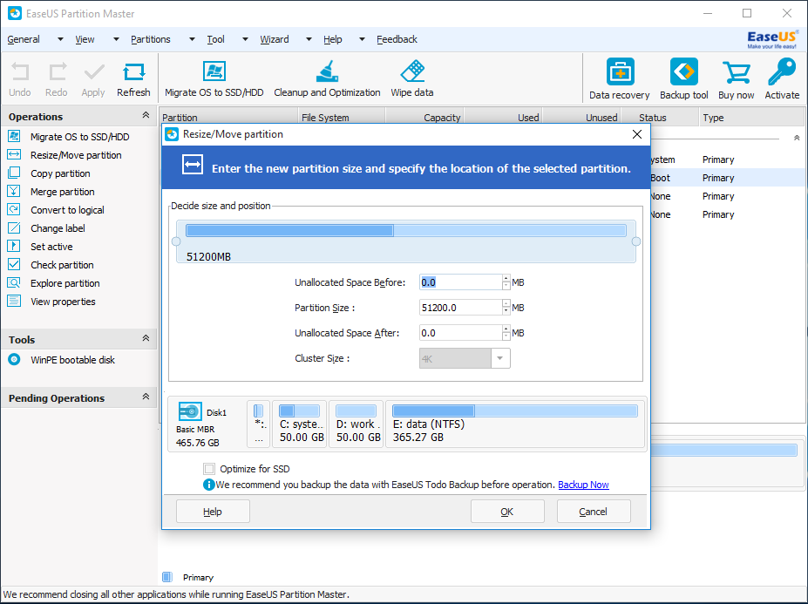Viewport: 808px width, 604px height.
Task: Click the Partition Size input field
Action: pyautogui.click(x=461, y=308)
